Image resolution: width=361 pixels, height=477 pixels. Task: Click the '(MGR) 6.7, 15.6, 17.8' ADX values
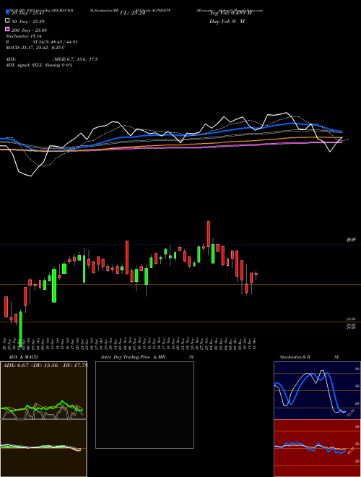click(x=75, y=59)
